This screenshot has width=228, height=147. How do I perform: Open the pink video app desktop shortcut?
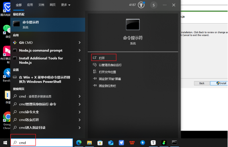click(x=6, y=55)
